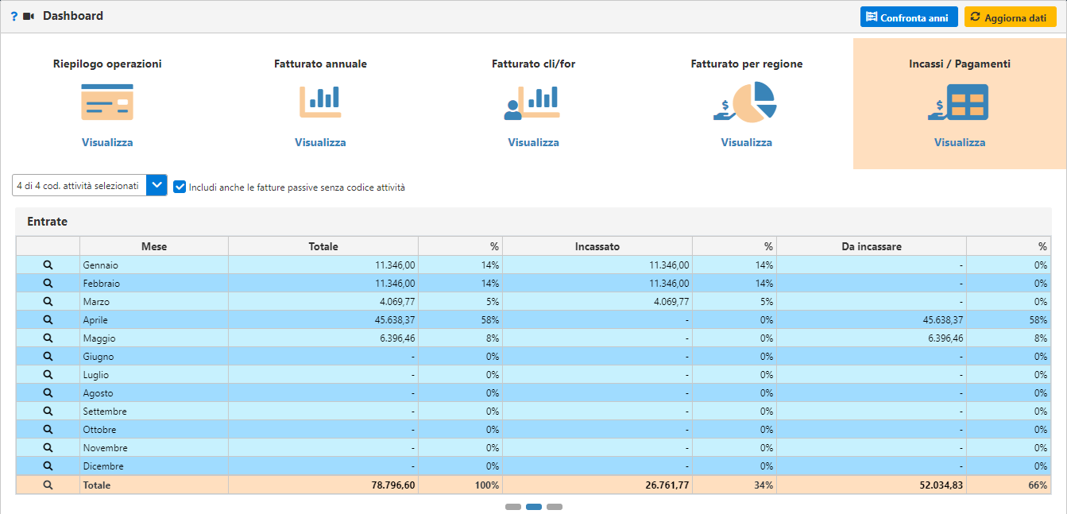The height and width of the screenshot is (514, 1067).
Task: Open details magnifier for Gennaio row
Action: 48,265
